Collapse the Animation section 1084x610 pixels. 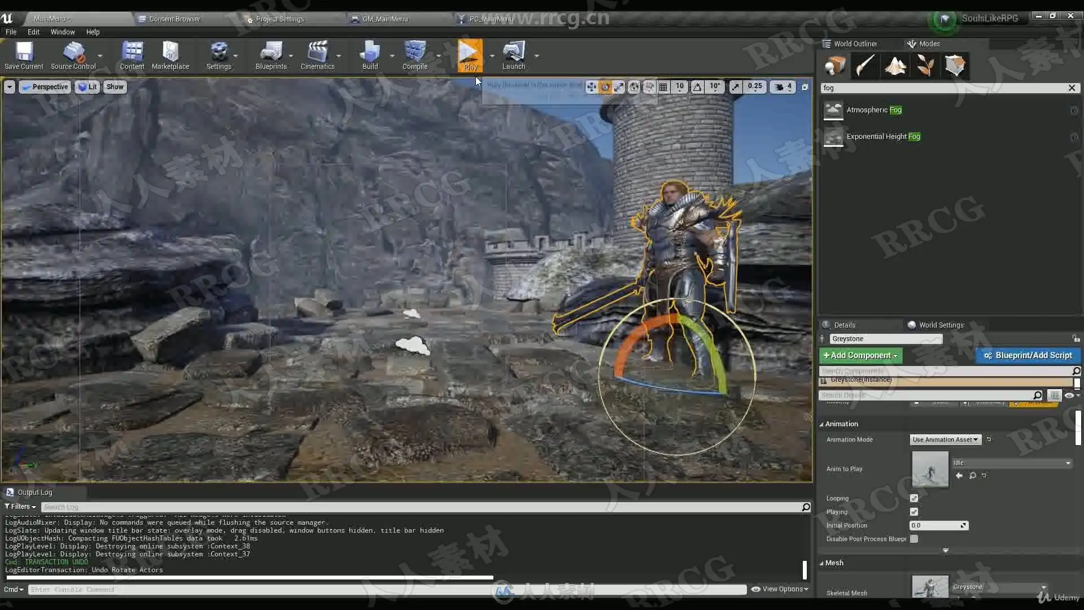(821, 424)
